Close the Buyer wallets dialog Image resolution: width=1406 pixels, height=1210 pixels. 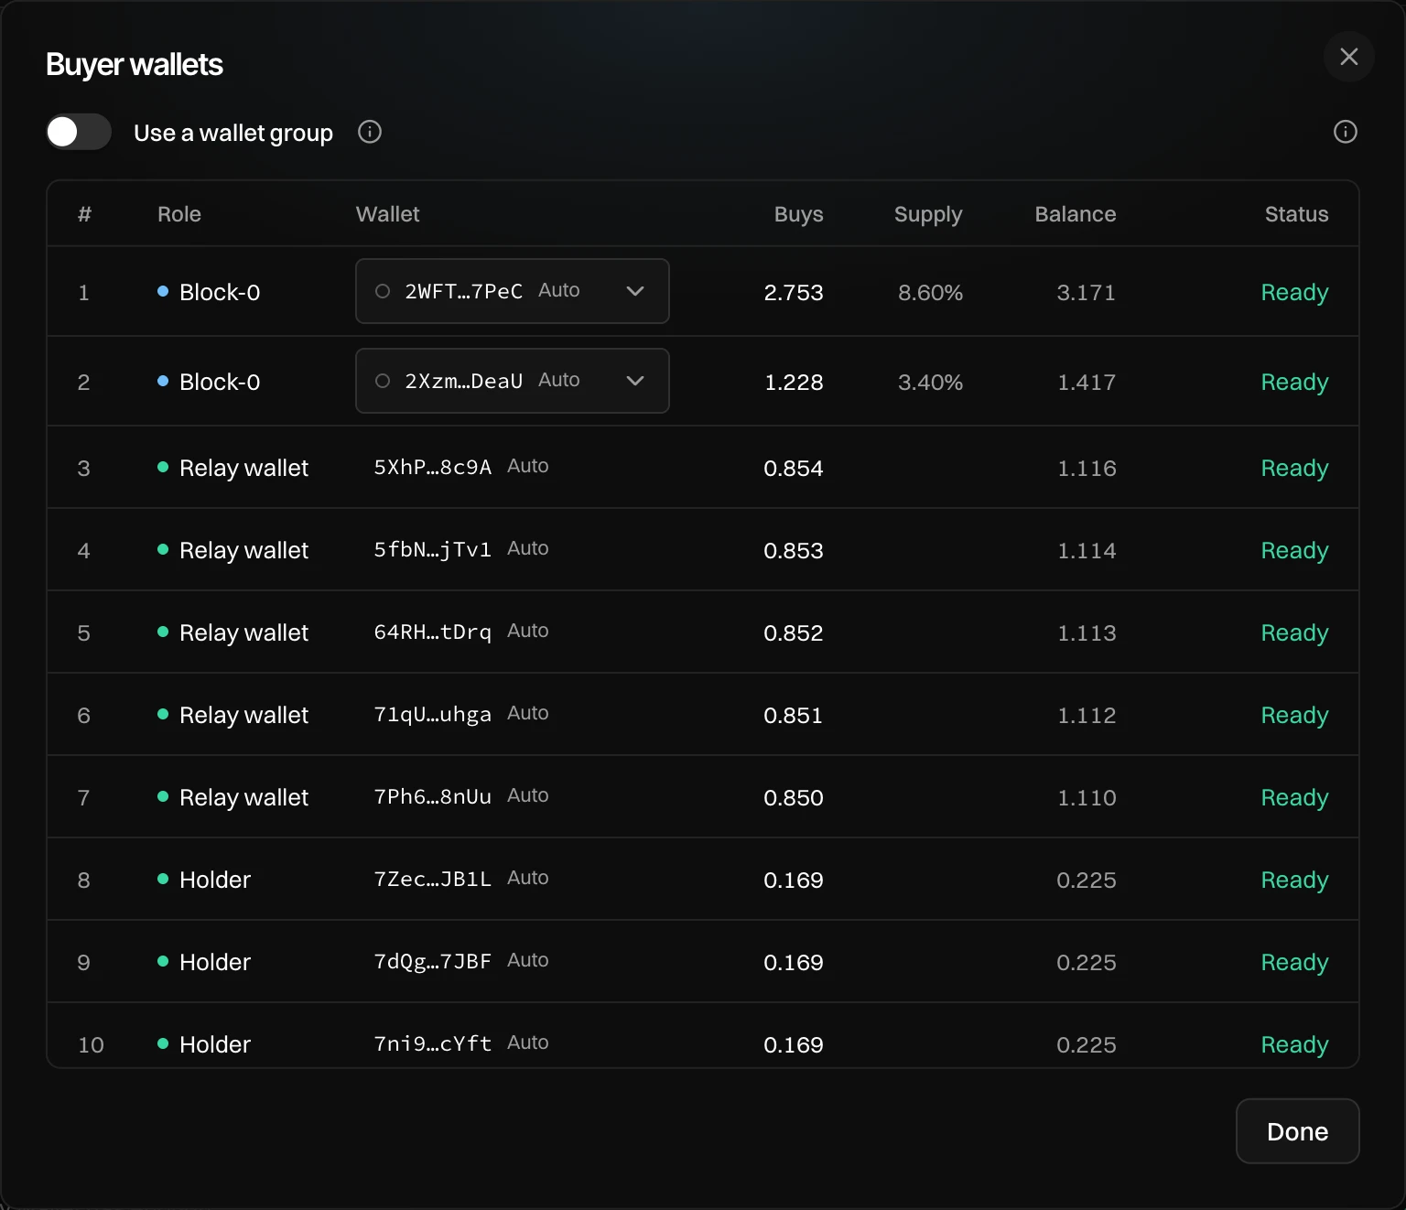pos(1348,57)
